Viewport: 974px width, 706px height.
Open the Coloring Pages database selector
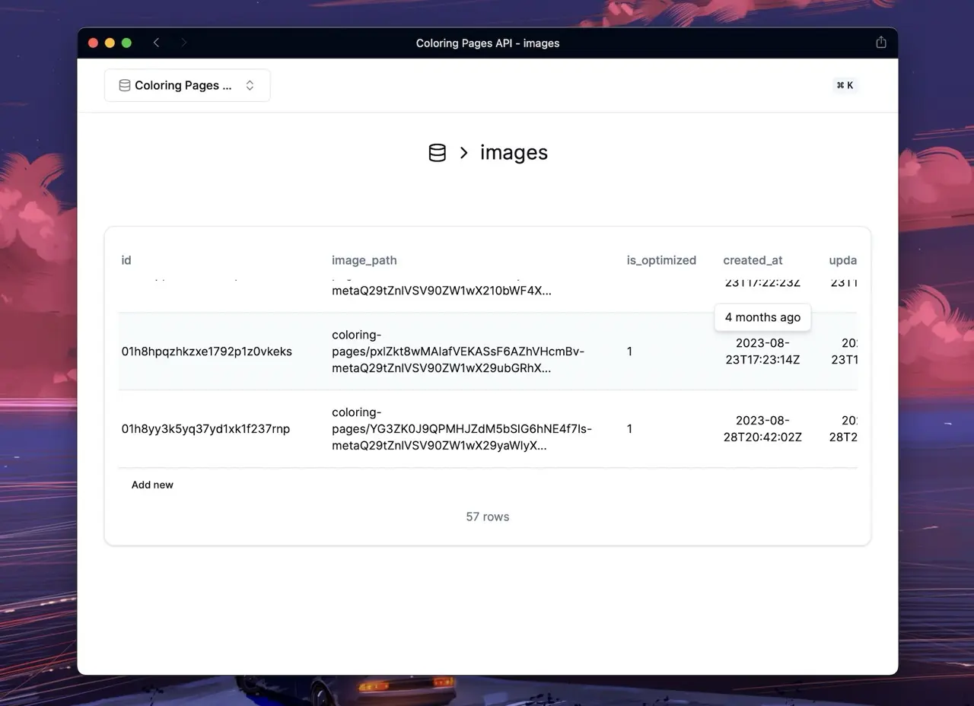tap(187, 85)
